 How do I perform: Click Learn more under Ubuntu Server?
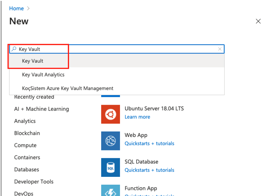(137, 117)
